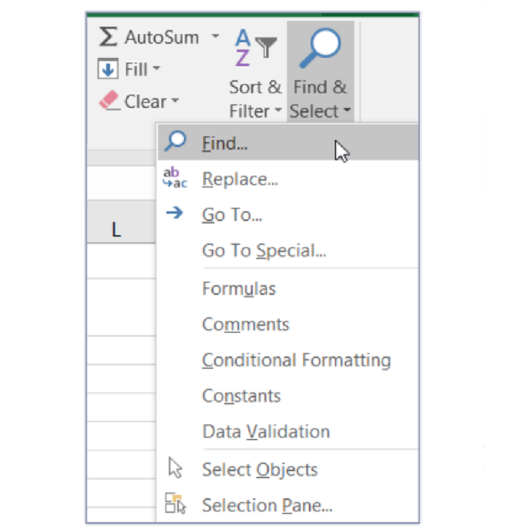Click the Sort & Filter A-Z funnel icon
517x527 pixels.
tap(255, 48)
